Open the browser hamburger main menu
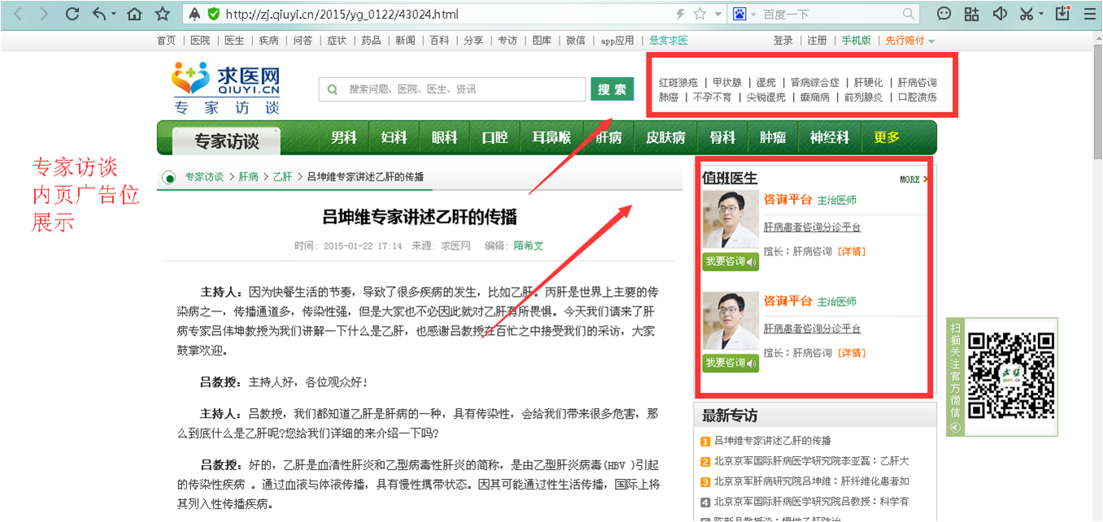 (x=1088, y=14)
